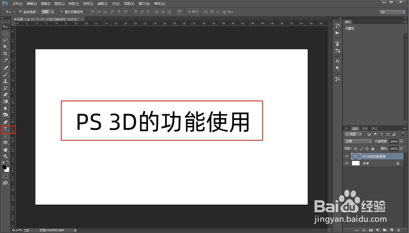Select the Ellipse shape tool
Image resolution: width=409 pixels, height=233 pixels.
click(x=5, y=143)
